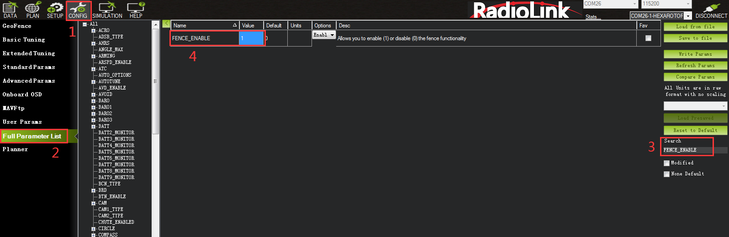
Task: Open the SIMULATION monitor icon
Action: tap(107, 10)
